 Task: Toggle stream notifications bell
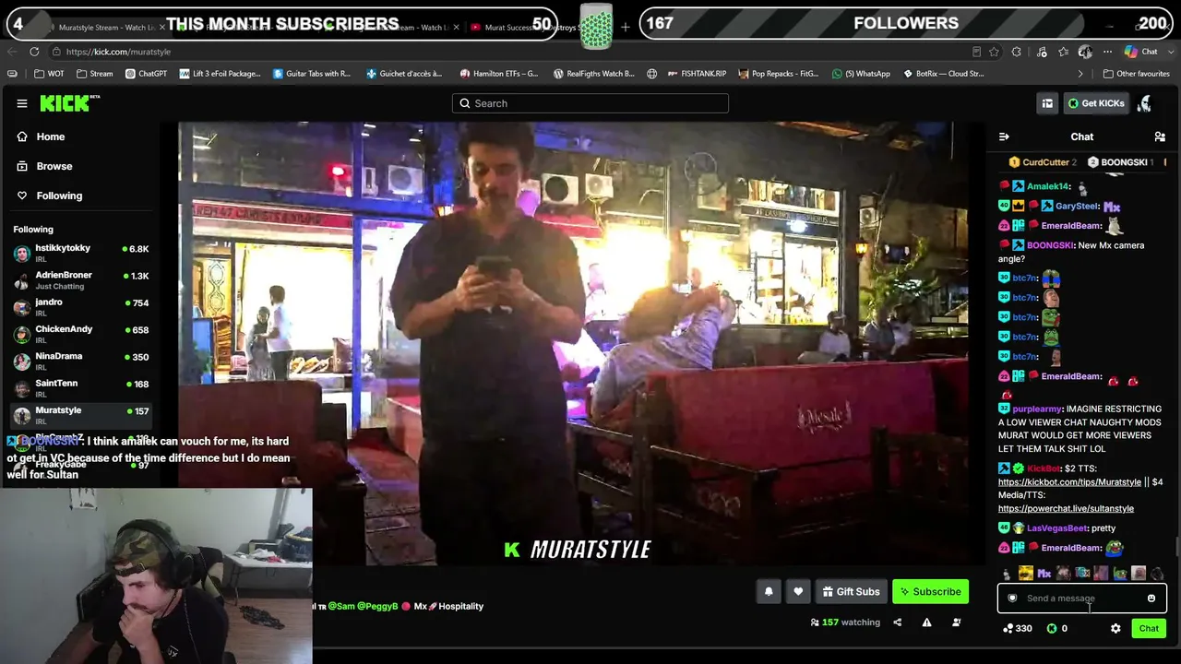pos(769,592)
